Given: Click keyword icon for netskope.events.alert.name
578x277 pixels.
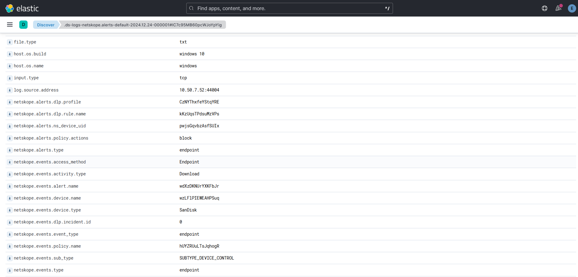Looking at the screenshot, I should click(x=10, y=186).
